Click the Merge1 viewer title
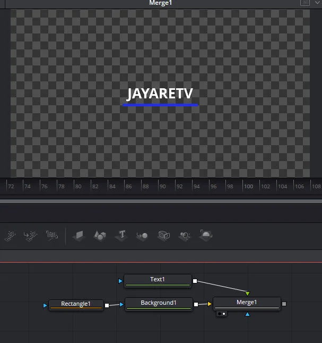 point(161,3)
